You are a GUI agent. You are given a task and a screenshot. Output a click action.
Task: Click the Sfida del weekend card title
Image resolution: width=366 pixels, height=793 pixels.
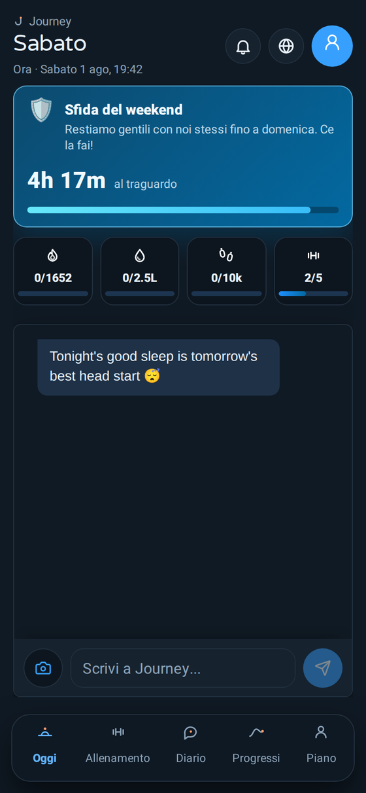124,110
